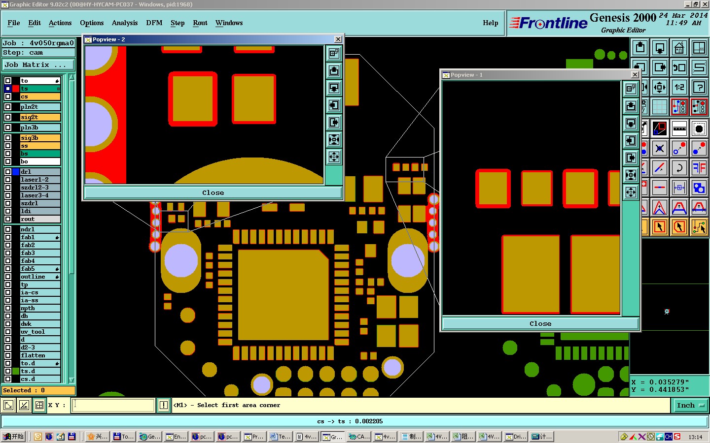Click the pan right icon in main toolbar
The height and width of the screenshot is (443, 710).
click(660, 67)
